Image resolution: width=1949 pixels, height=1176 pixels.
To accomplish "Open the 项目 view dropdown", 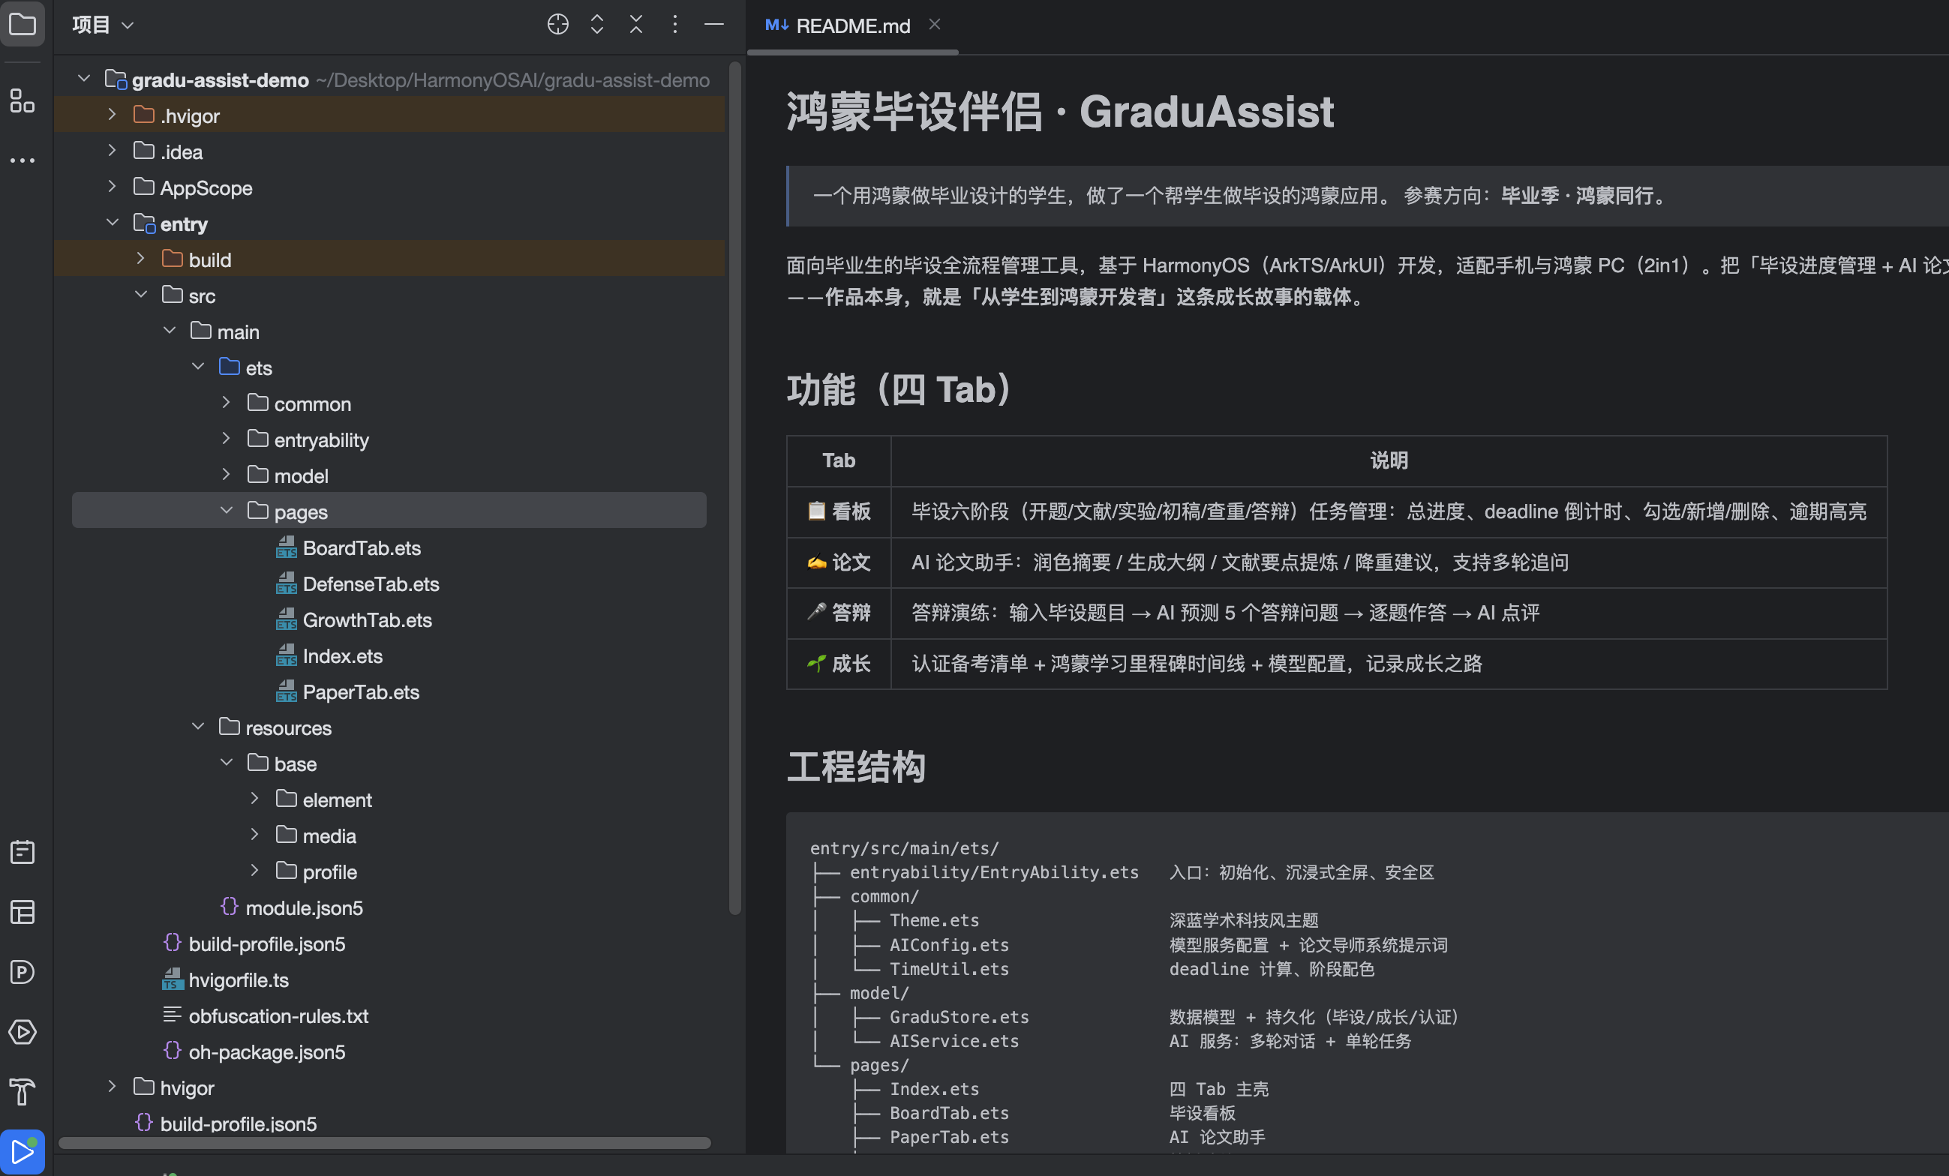I will pos(103,25).
